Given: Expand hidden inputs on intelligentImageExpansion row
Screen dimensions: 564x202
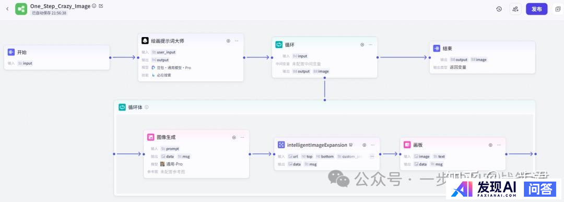Looking at the screenshot, I should pos(372,157).
